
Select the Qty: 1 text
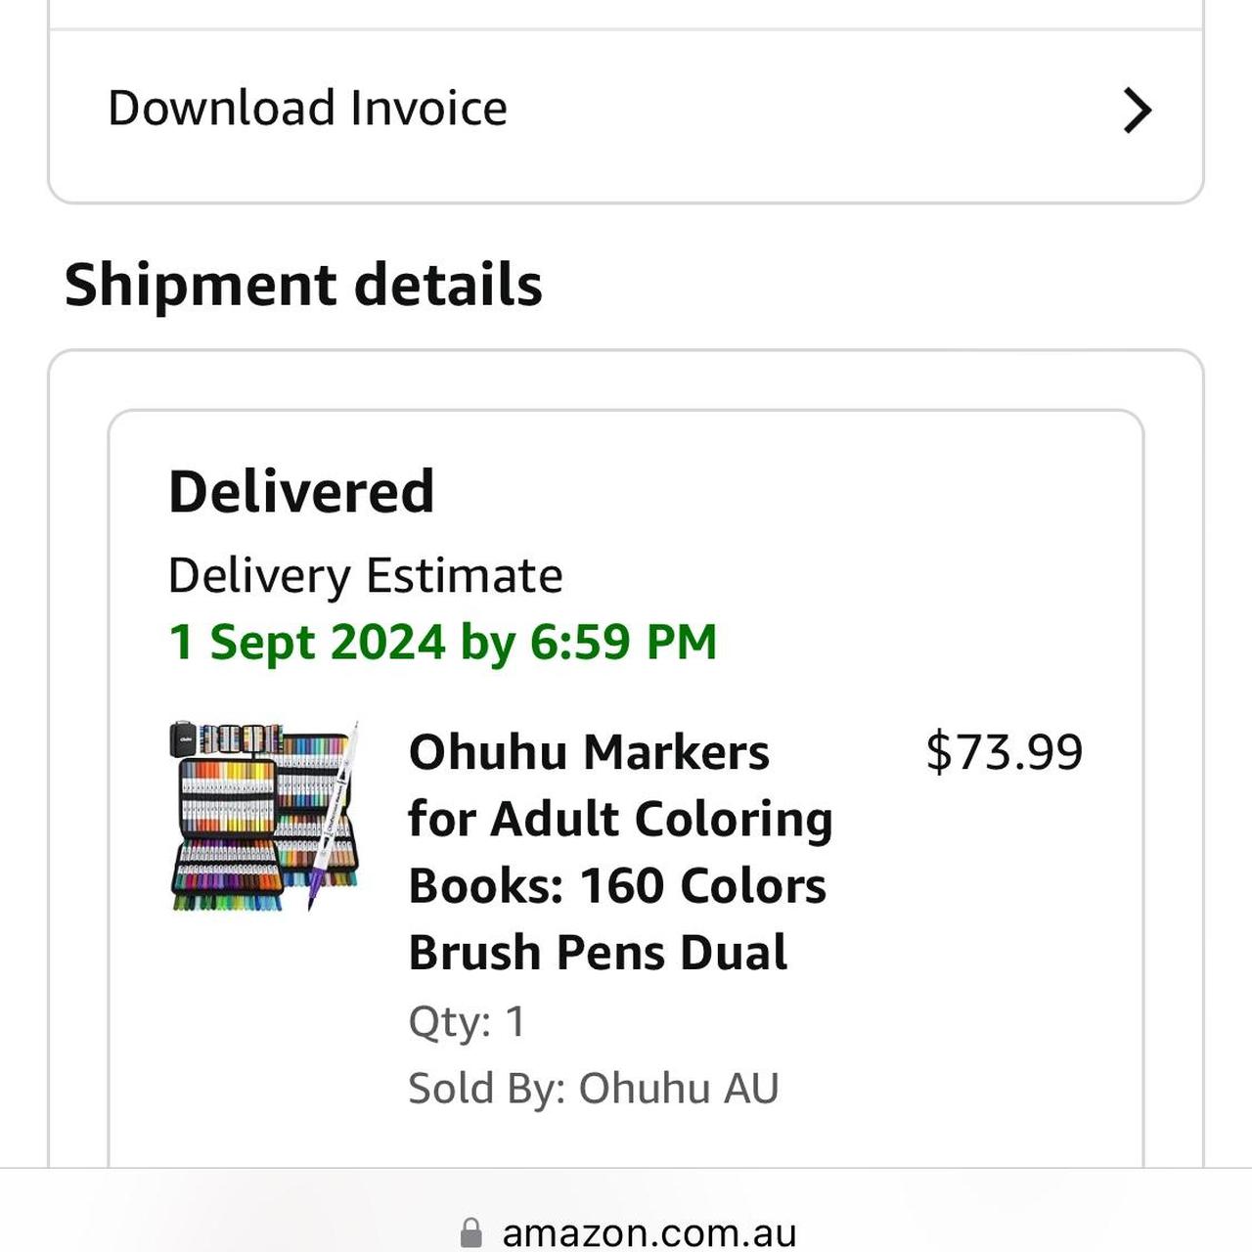(467, 1022)
